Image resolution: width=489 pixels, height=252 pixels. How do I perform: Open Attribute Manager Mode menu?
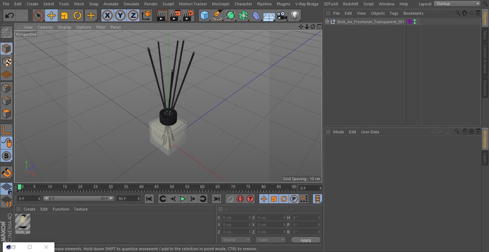click(x=338, y=132)
